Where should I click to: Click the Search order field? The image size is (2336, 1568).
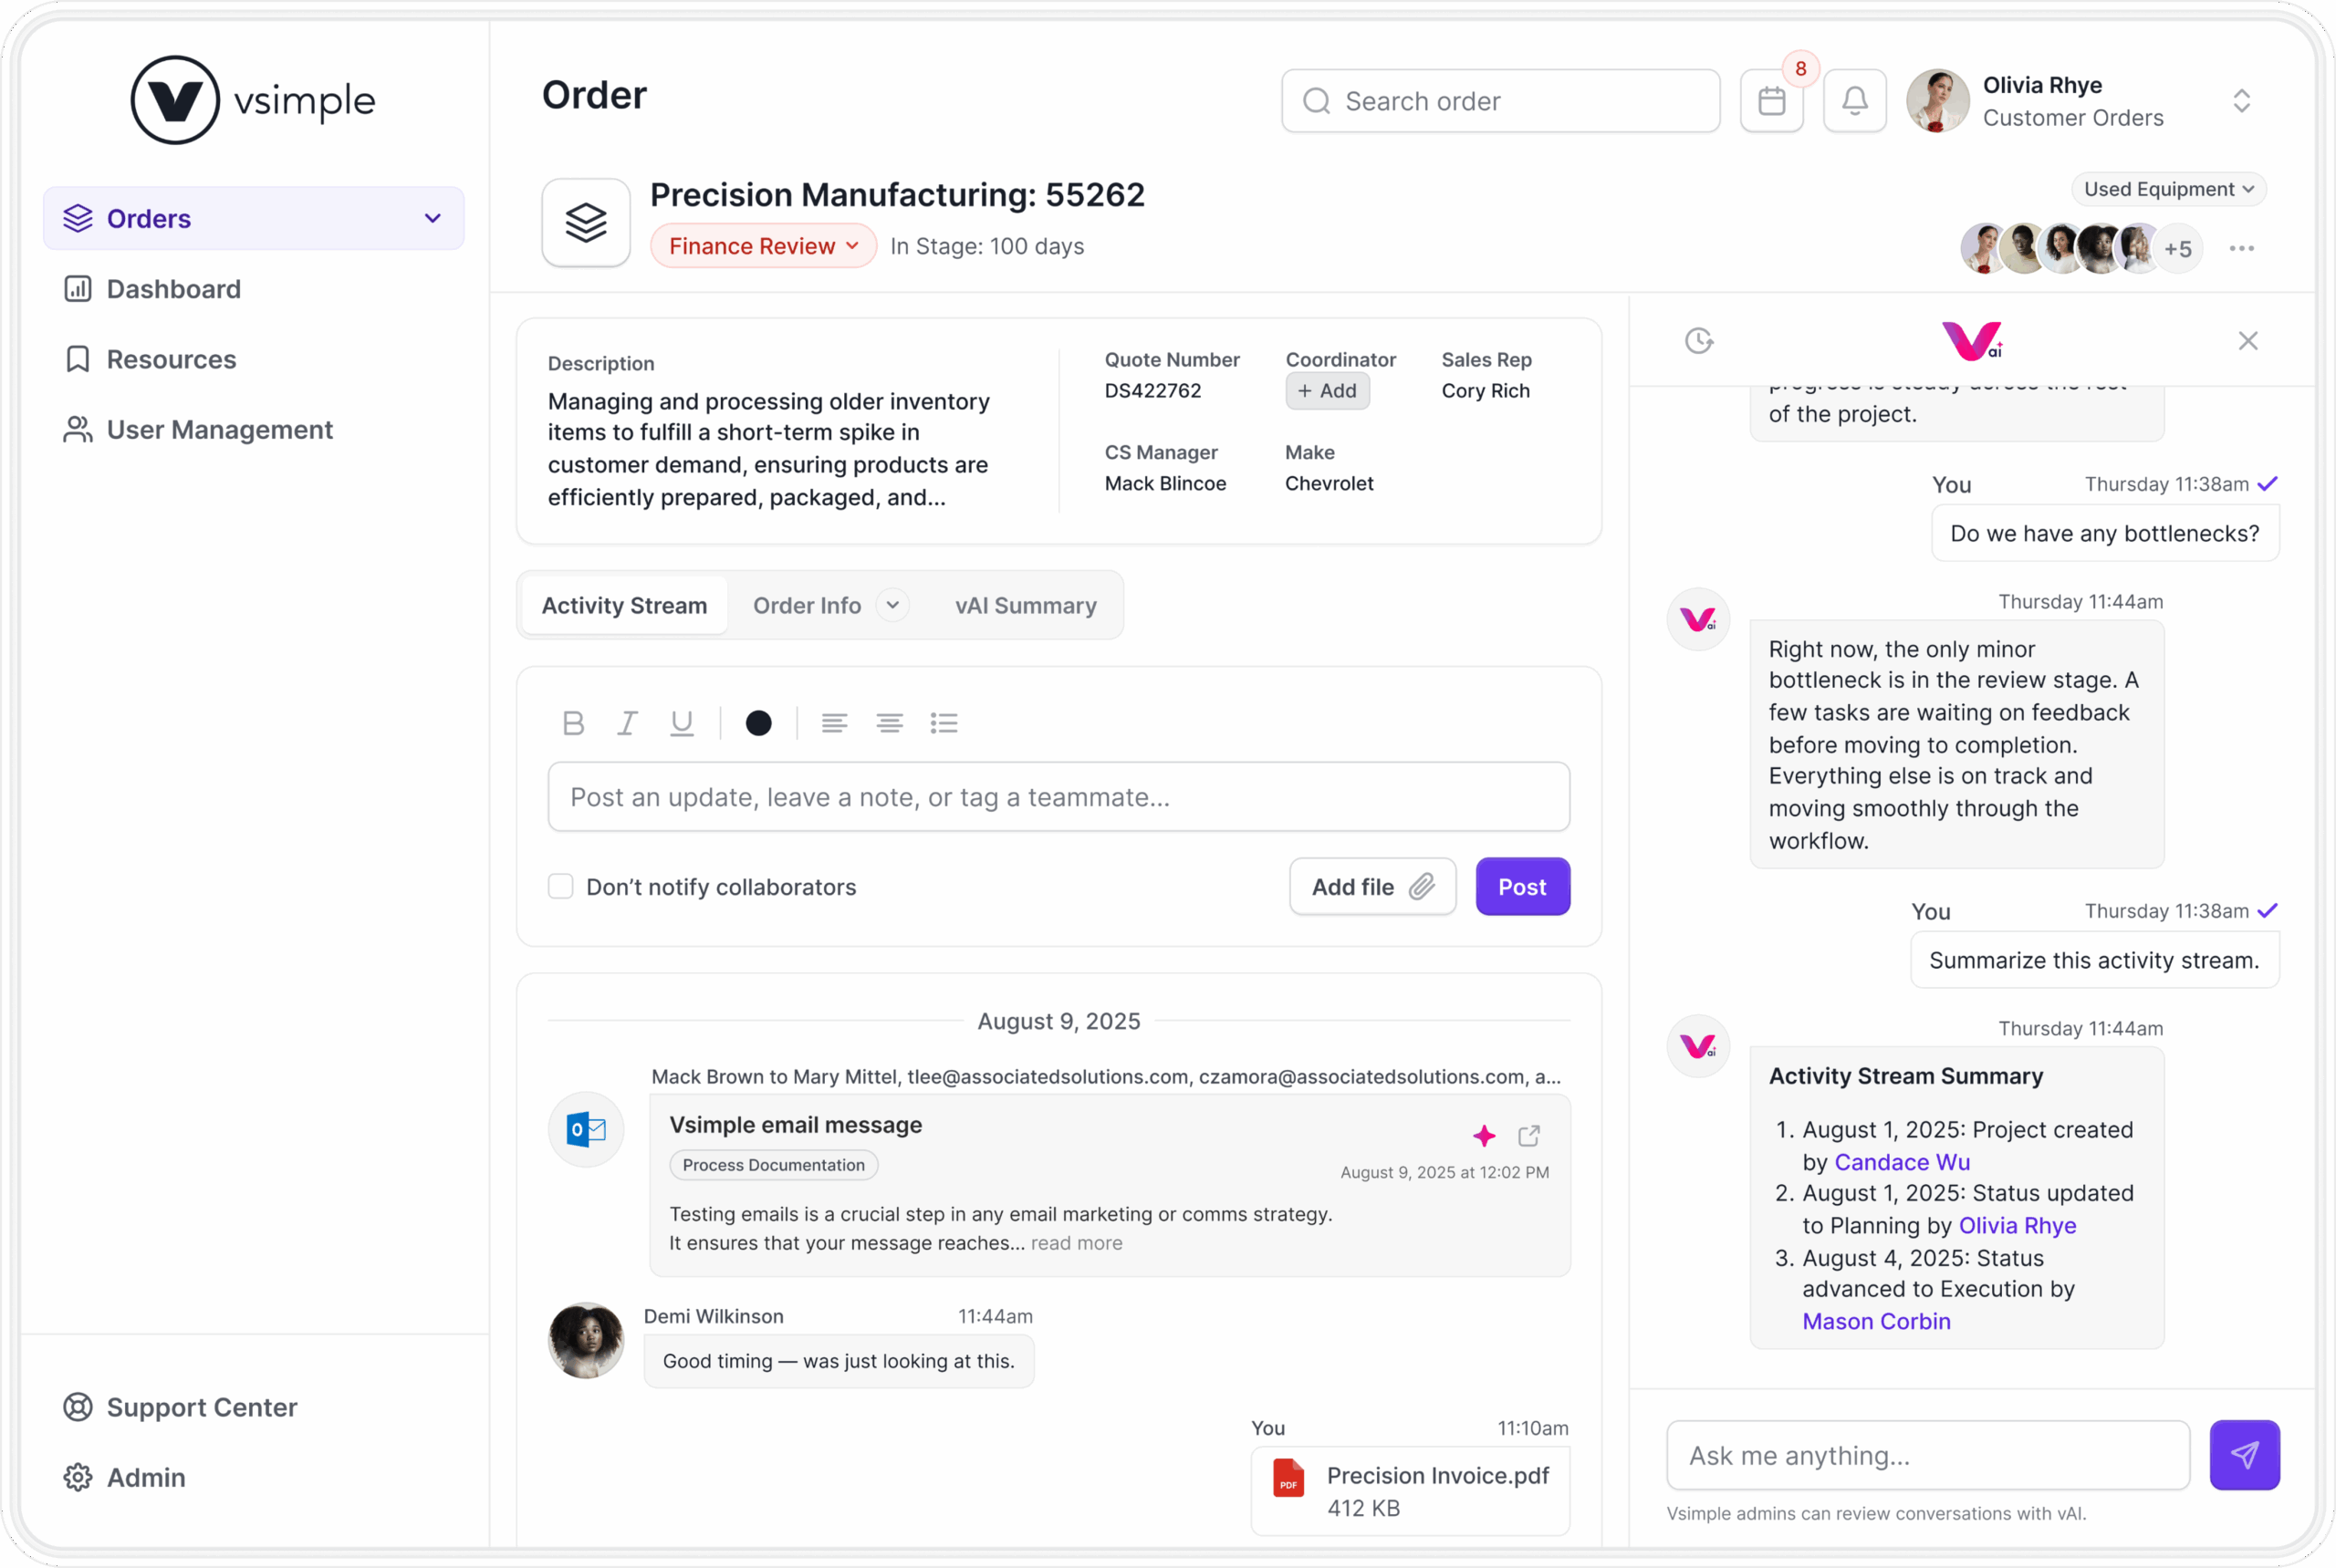[1501, 101]
